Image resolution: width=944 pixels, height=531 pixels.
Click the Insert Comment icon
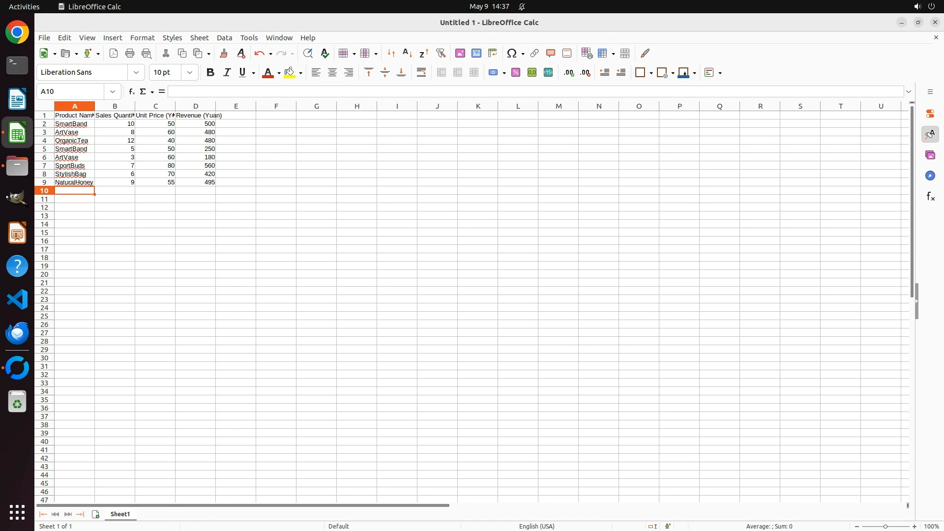coord(551,53)
